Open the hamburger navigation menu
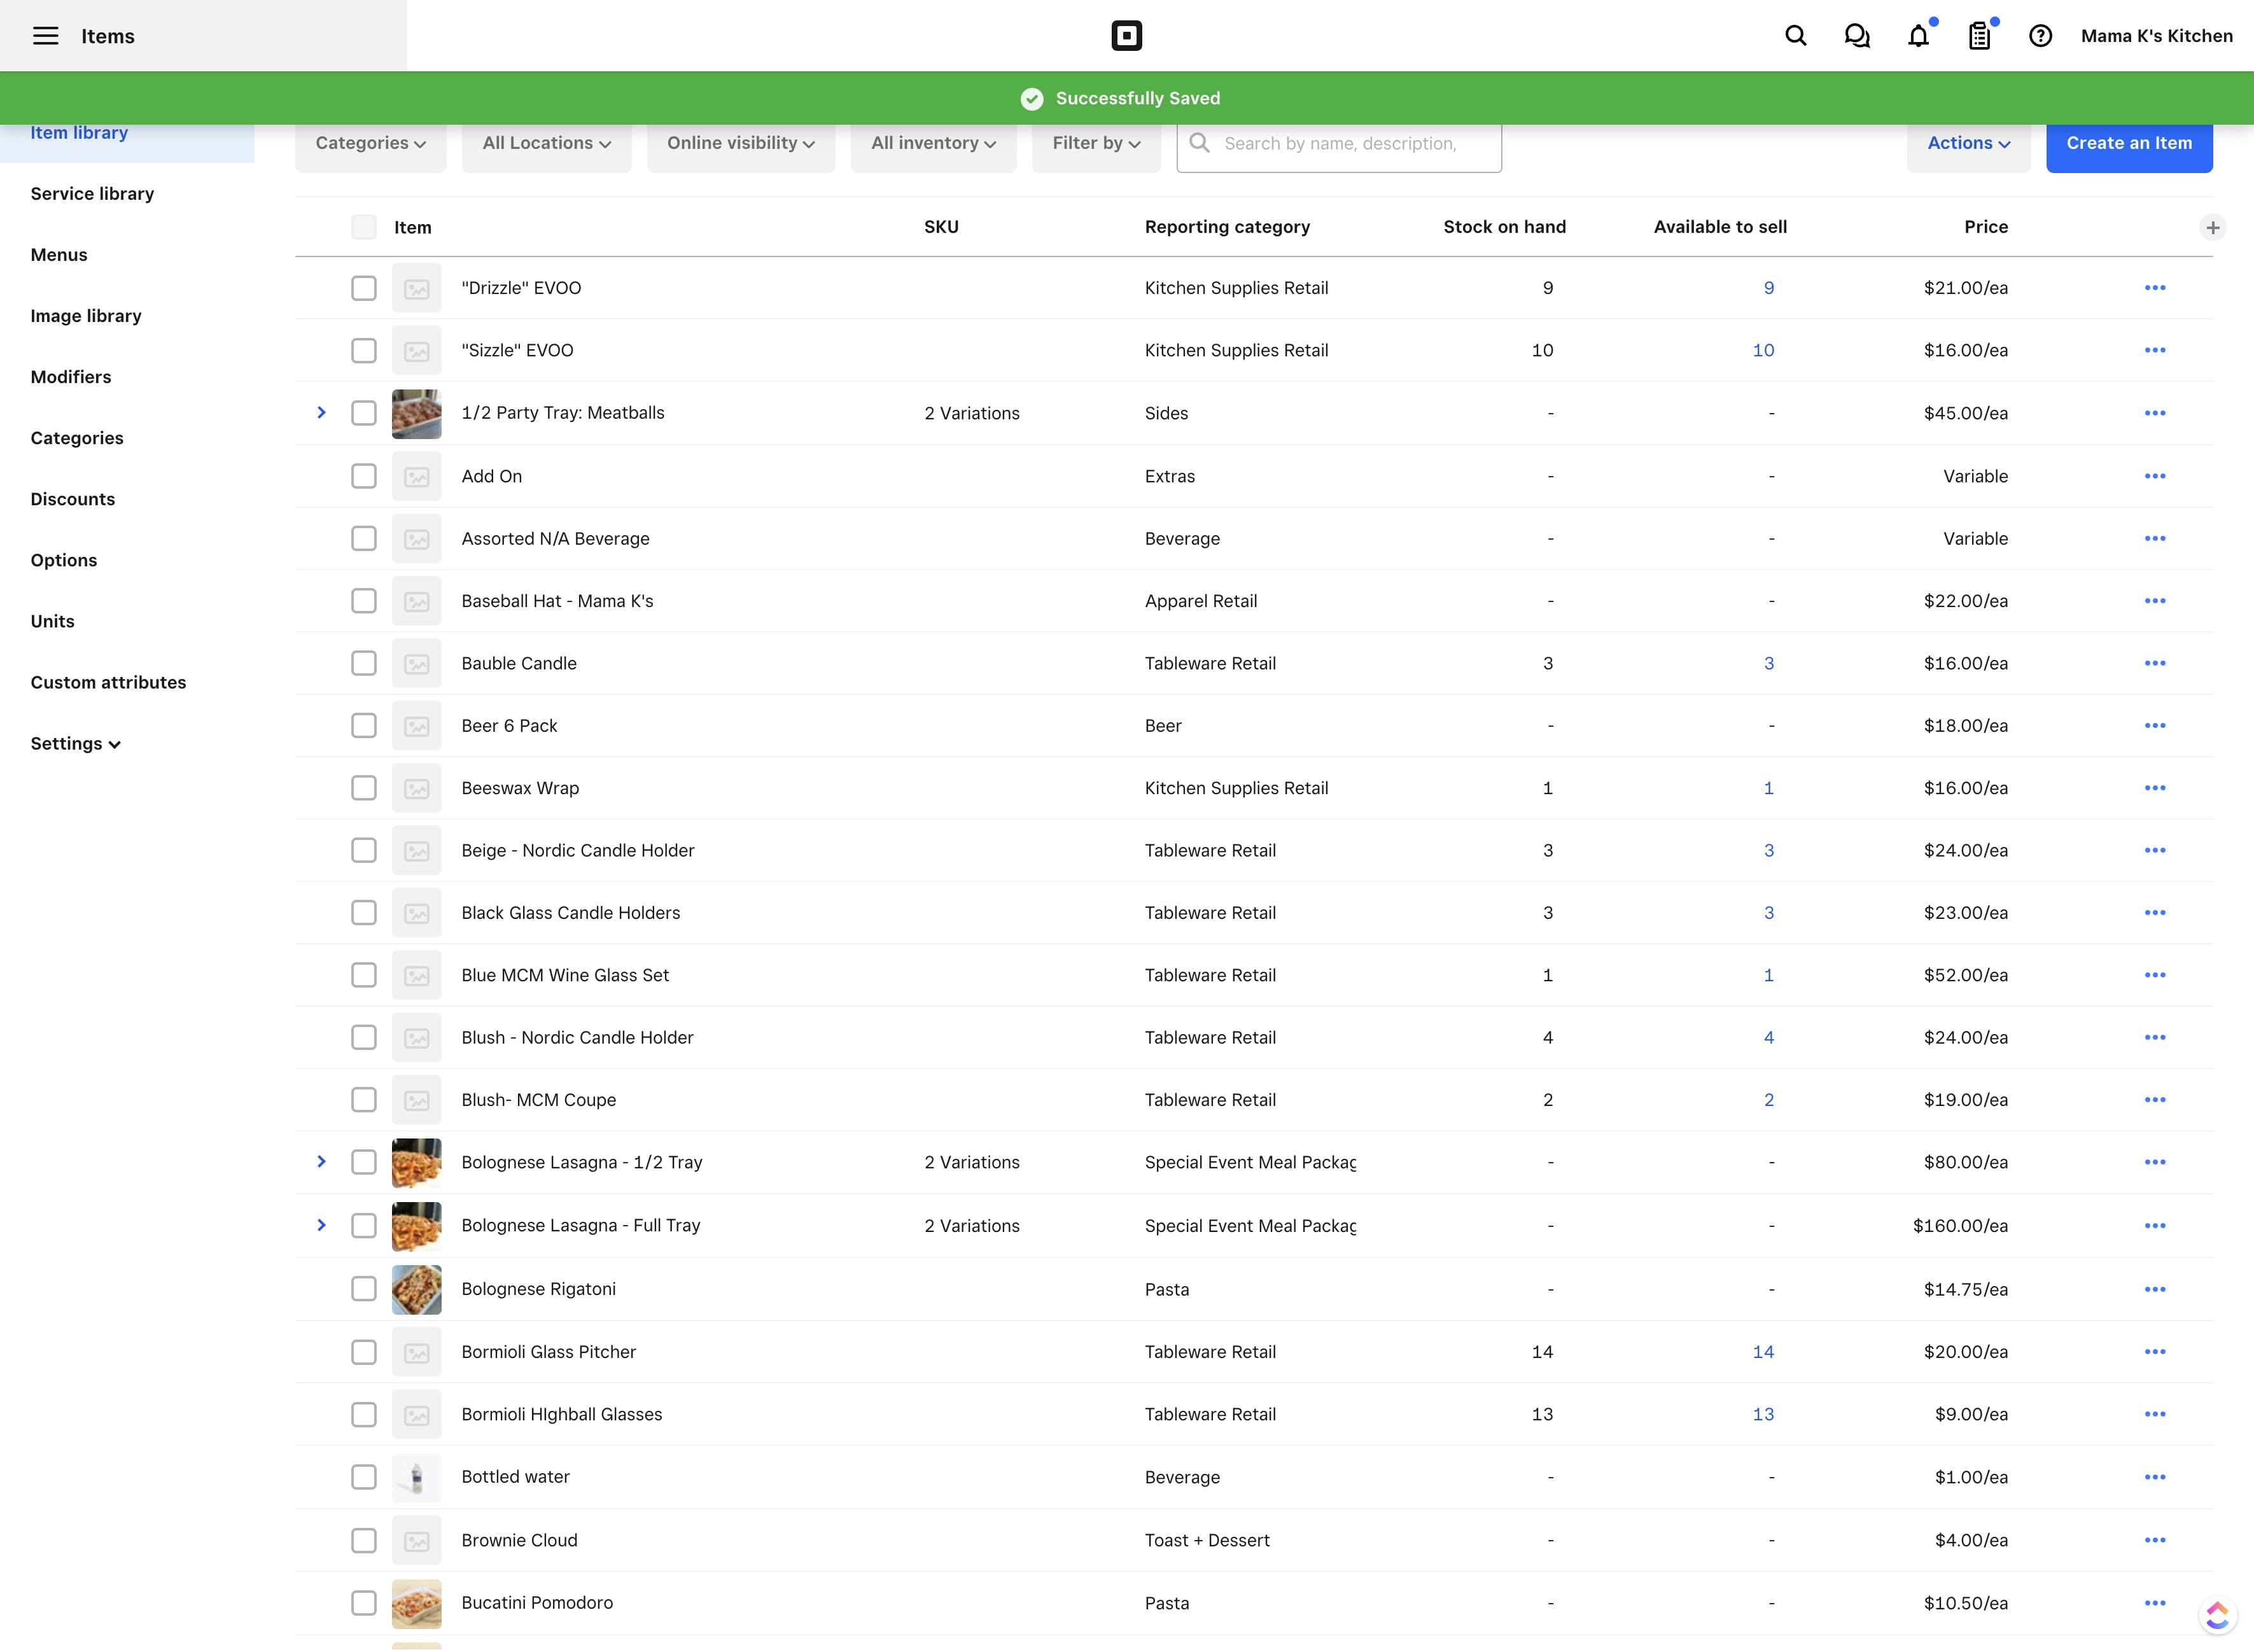 click(x=45, y=35)
